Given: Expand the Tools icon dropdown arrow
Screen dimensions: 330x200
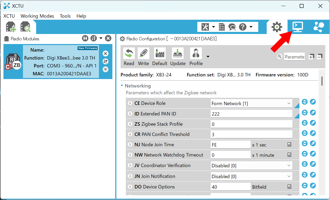Looking at the screenshot, I should click(213, 27).
